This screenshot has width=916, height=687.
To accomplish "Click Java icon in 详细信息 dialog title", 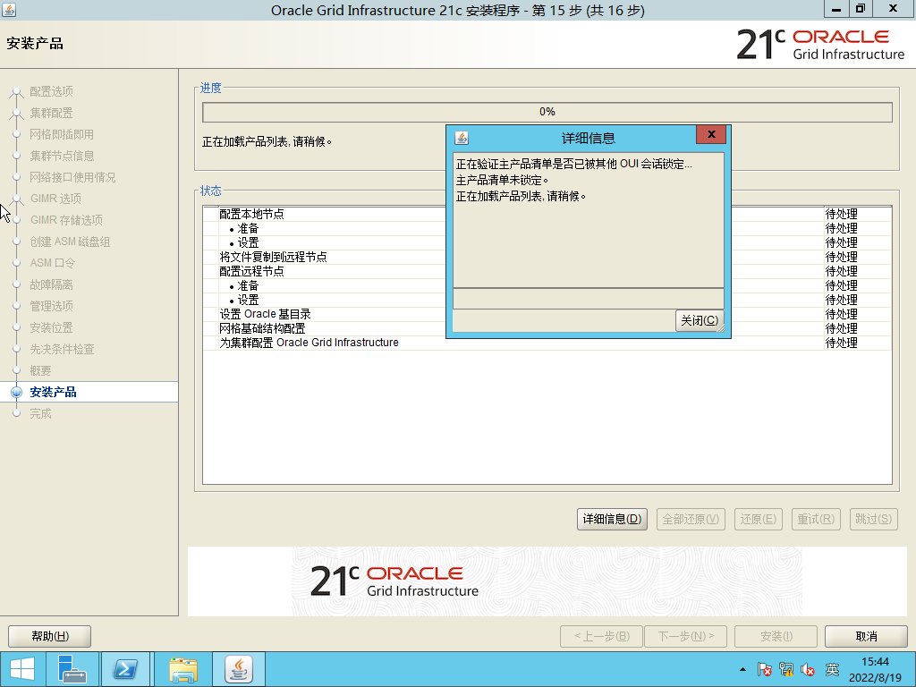I will [x=462, y=139].
